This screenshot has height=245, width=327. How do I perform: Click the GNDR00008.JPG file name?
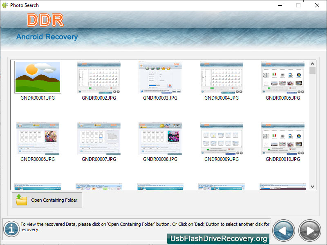(160, 159)
